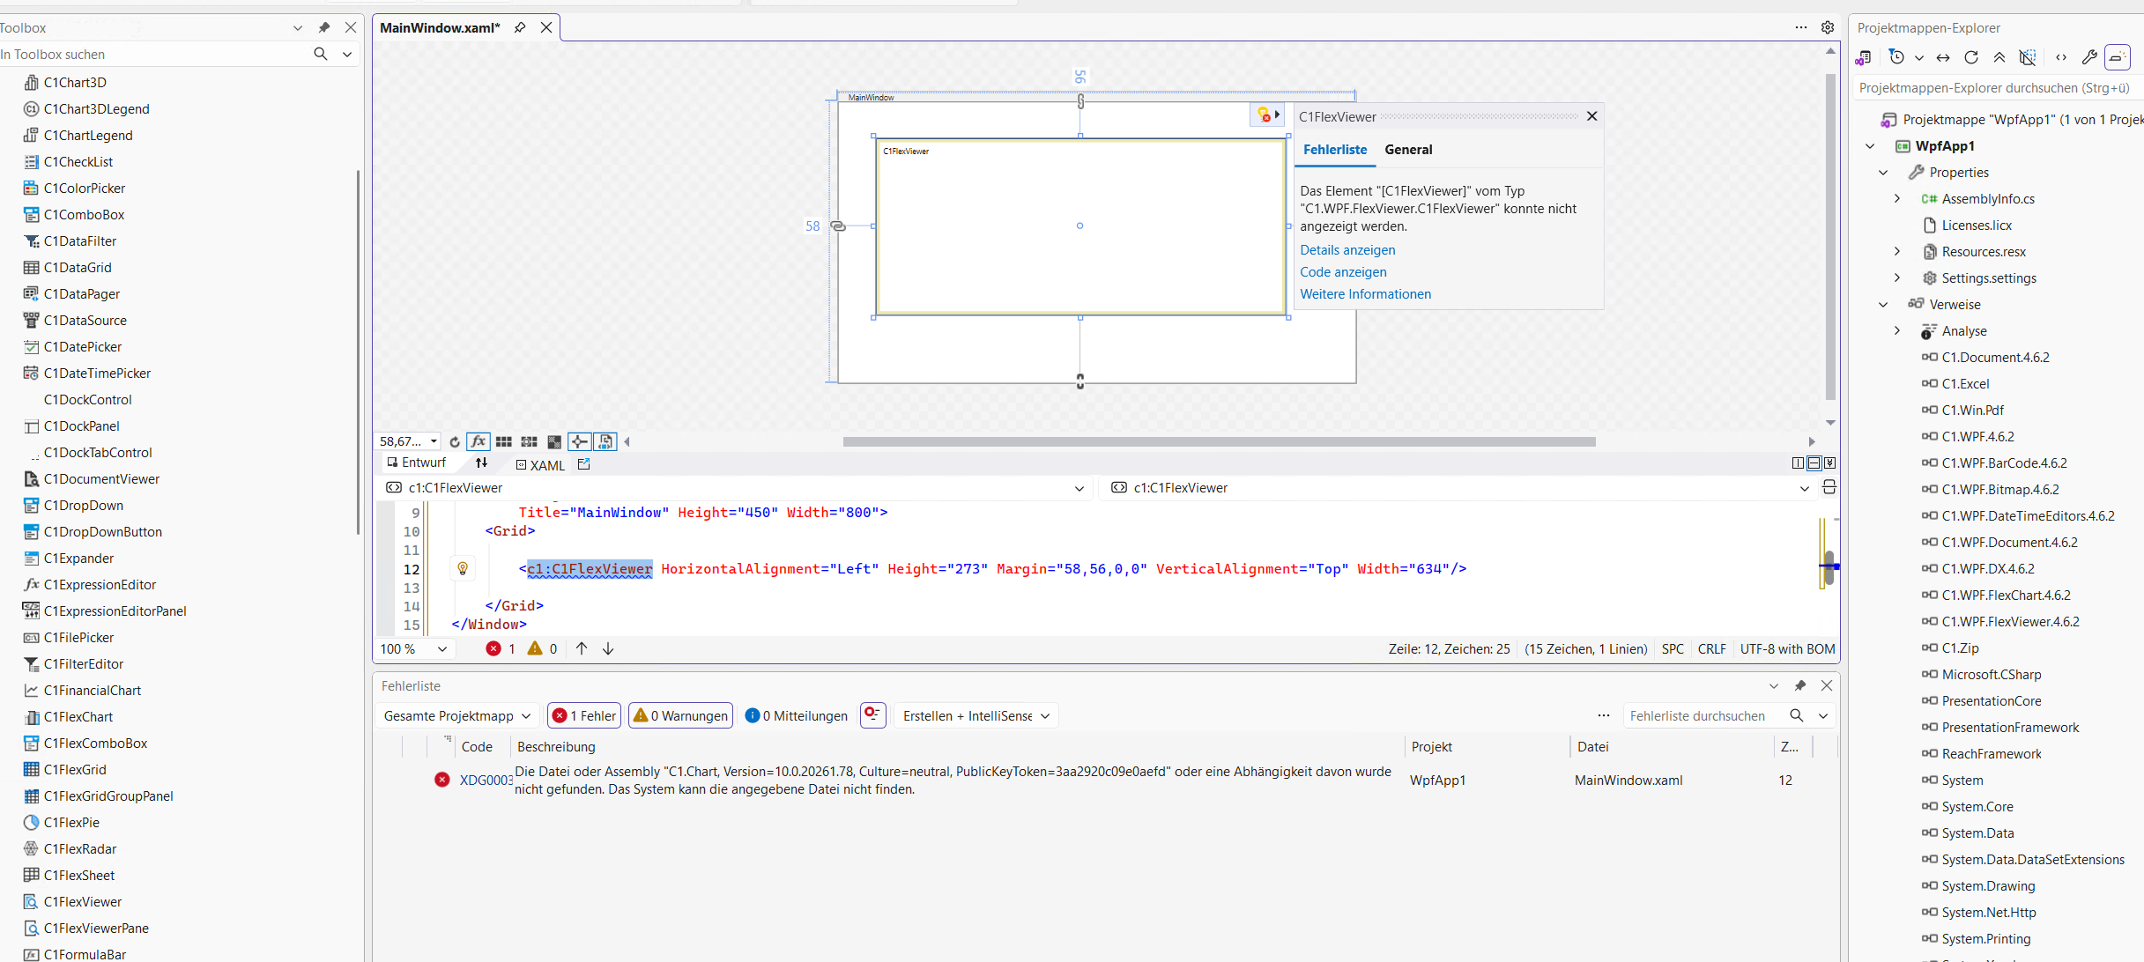Open XDG0003 error code link
The image size is (2144, 962).
(x=486, y=781)
